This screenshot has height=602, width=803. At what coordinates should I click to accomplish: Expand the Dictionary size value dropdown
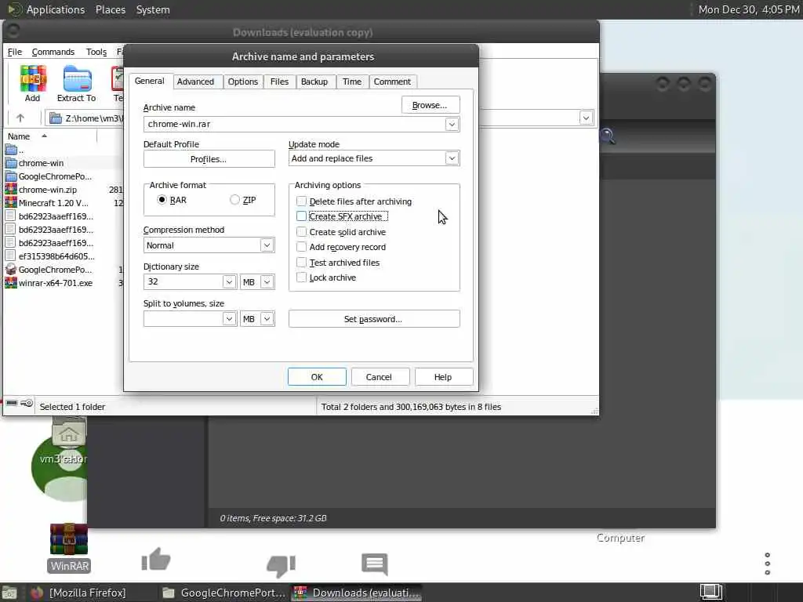229,282
